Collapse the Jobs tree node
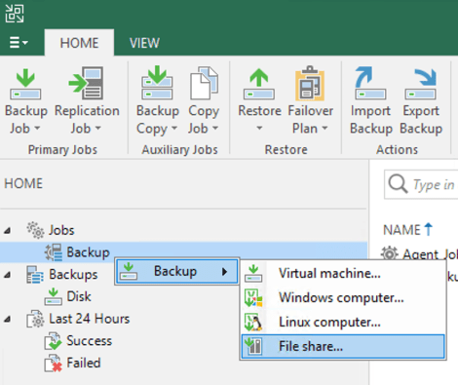 tap(8, 231)
